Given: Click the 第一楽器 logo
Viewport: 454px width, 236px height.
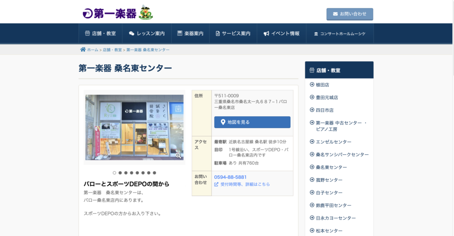Looking at the screenshot, I should point(110,14).
